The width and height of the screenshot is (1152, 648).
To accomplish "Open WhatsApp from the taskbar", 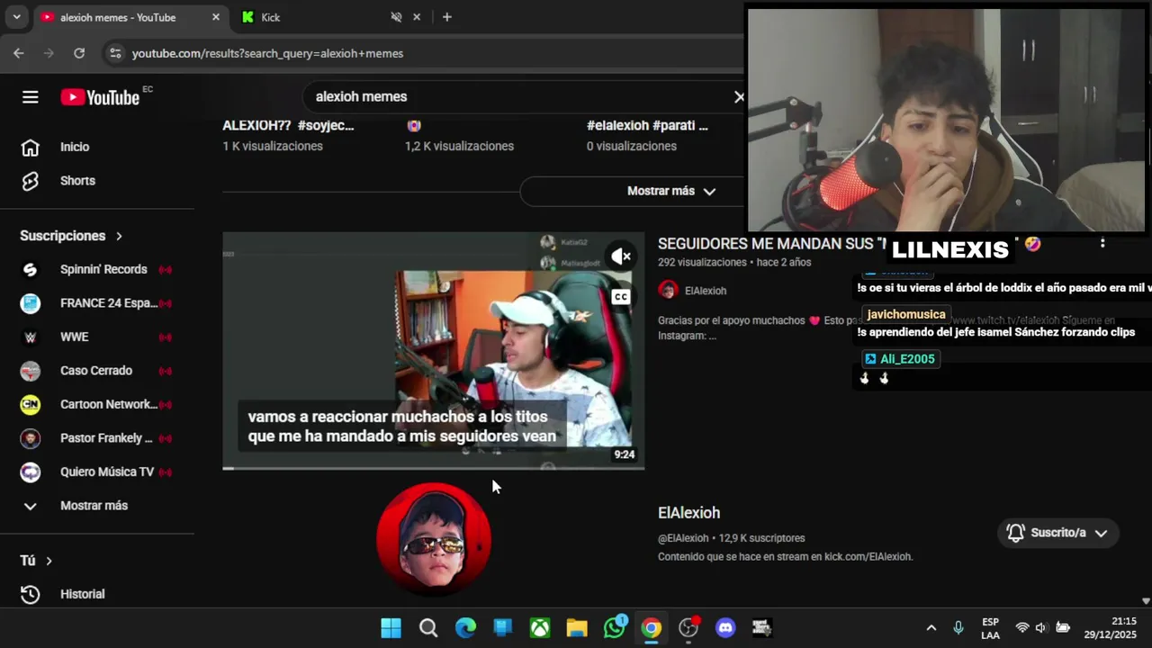I will click(615, 628).
